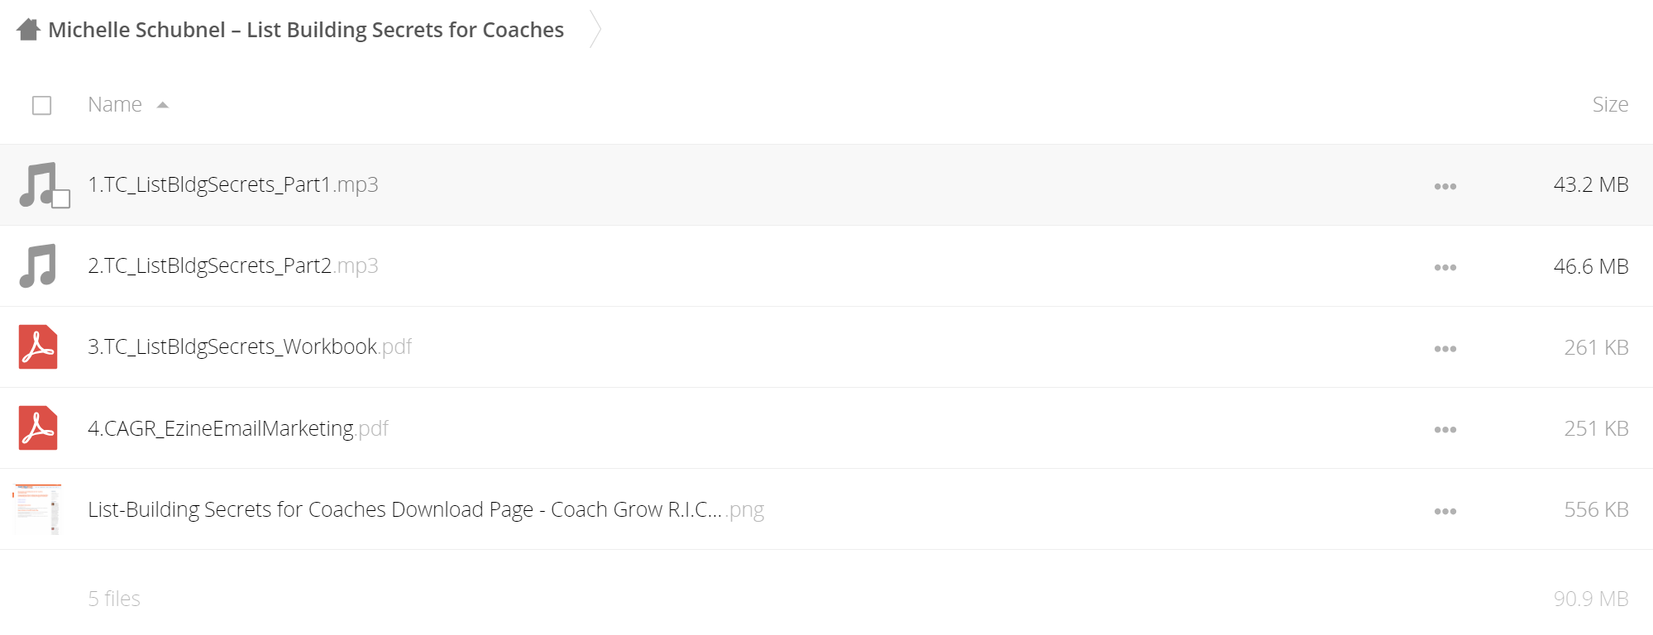Click the ascending sort arrow beside Name

coord(163,105)
